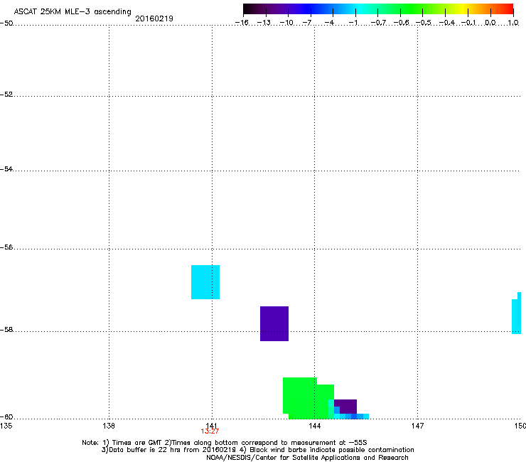Click the red 13:27 time label
Image resolution: width=526 pixels, height=462 pixels.
pyautogui.click(x=210, y=431)
